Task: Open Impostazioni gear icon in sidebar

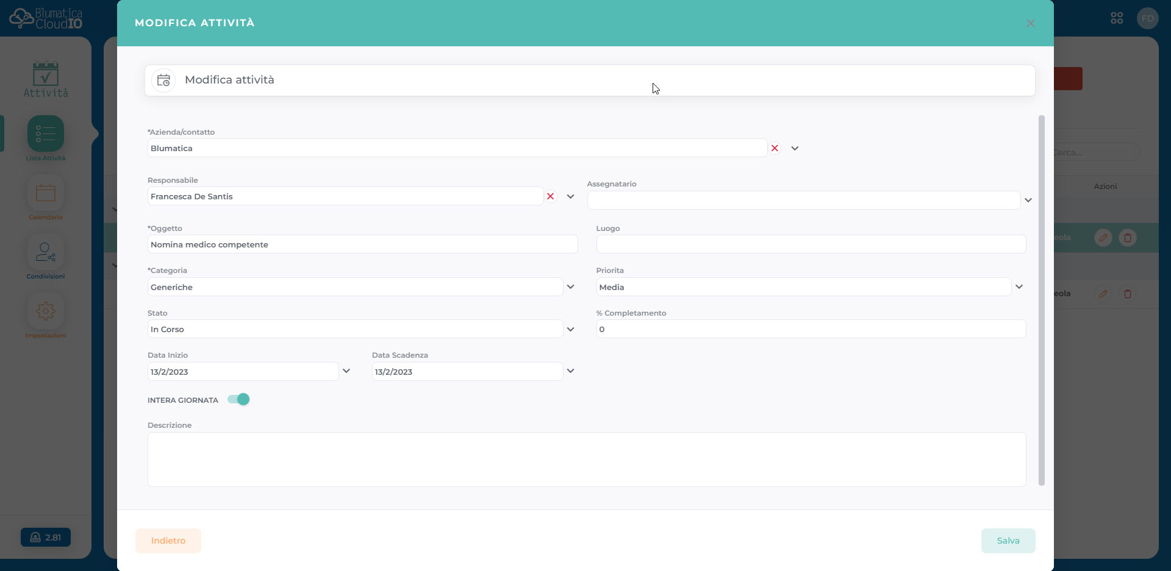Action: pyautogui.click(x=46, y=311)
